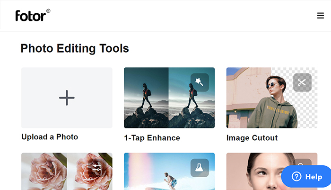Click the sliders adjust icon on rose photo
The width and height of the screenshot is (331, 190).
tap(97, 168)
